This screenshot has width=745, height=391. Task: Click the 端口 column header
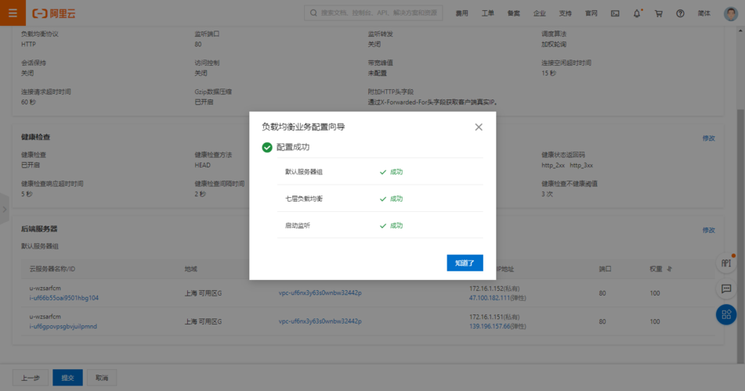coord(605,269)
